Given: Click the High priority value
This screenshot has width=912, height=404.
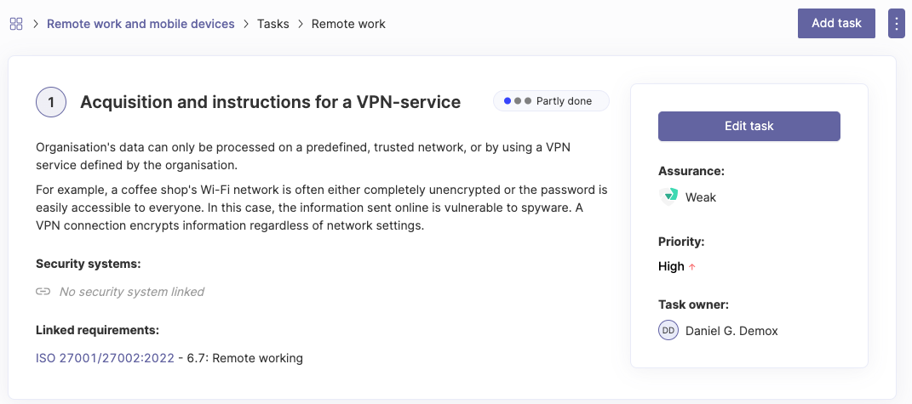Looking at the screenshot, I should 671,266.
